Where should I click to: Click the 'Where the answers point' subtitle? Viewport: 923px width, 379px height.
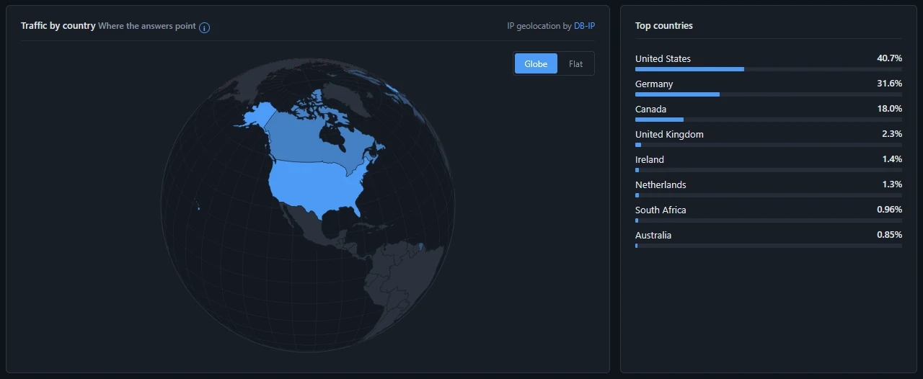tap(146, 27)
